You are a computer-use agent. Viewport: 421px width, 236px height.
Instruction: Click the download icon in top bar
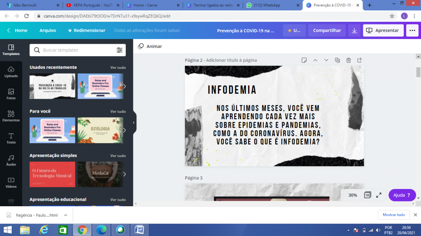point(354,31)
